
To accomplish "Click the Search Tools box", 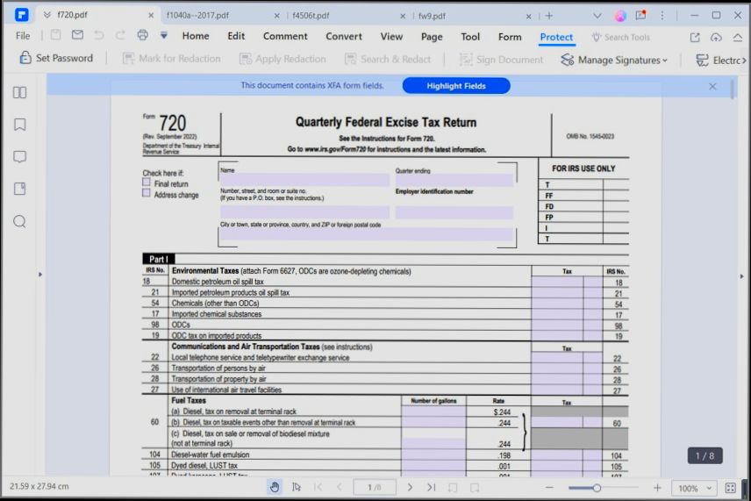I will (620, 38).
